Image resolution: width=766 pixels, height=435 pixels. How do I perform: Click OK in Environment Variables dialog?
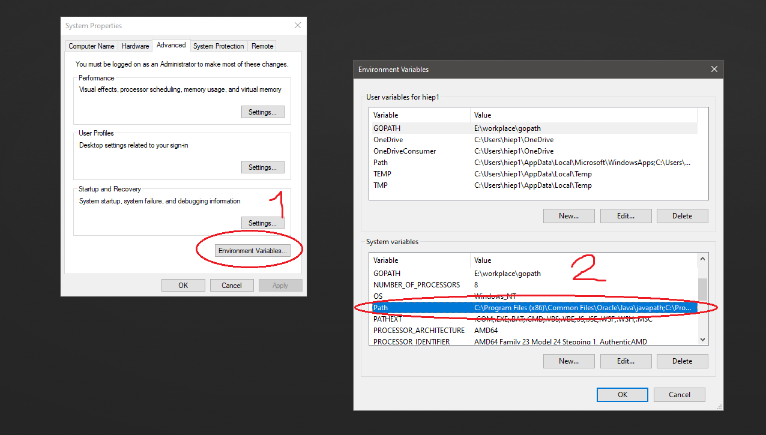(x=623, y=395)
